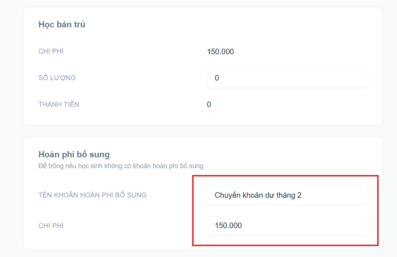Click the page background left of the cards
Viewport: 397px width, 257px height.
click(x=11, y=131)
